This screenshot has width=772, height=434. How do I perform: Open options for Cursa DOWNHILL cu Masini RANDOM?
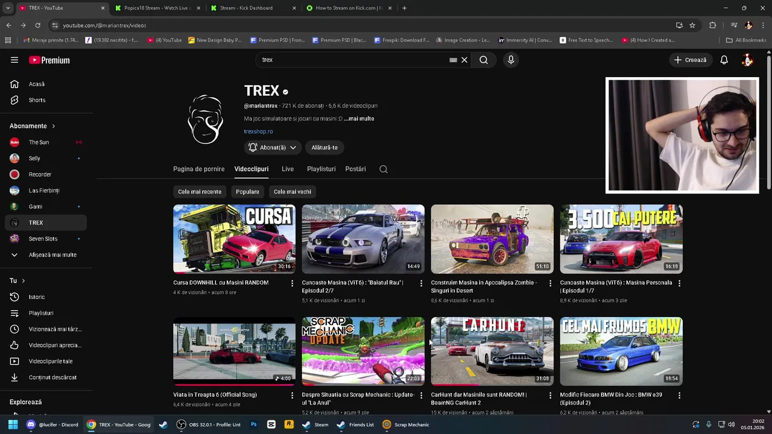(293, 283)
